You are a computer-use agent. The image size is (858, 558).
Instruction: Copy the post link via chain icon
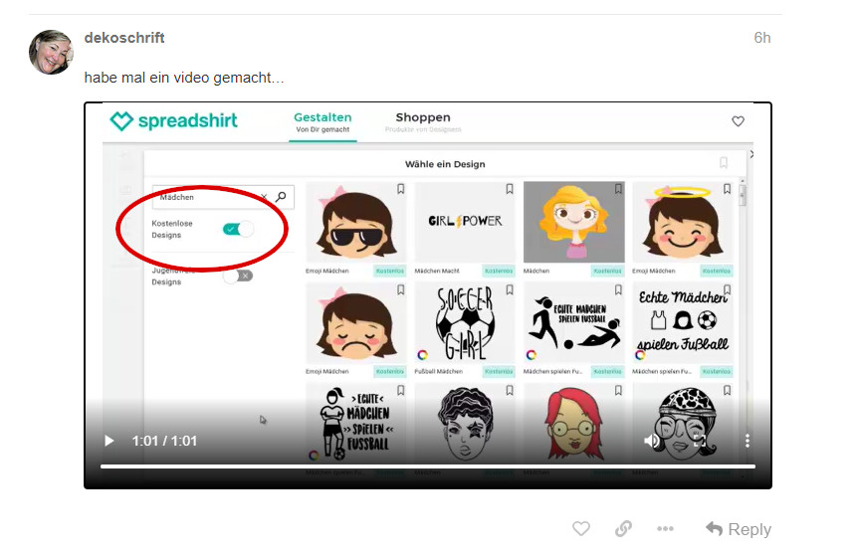pyautogui.click(x=623, y=529)
